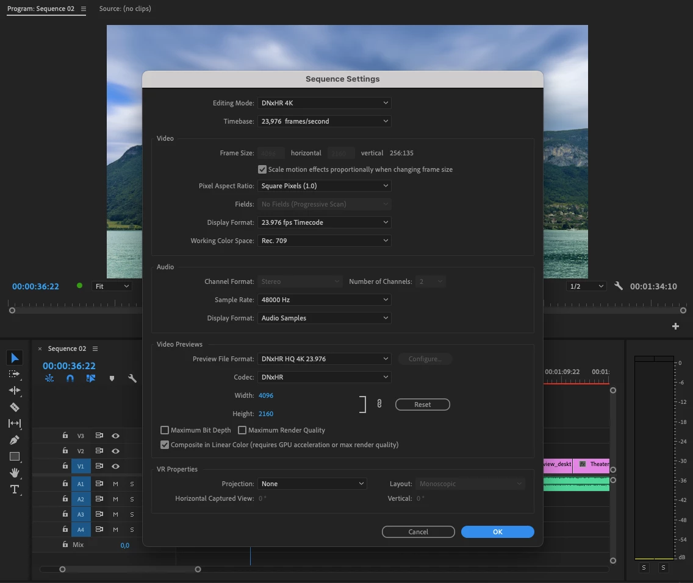Solo audio track A2

(132, 499)
